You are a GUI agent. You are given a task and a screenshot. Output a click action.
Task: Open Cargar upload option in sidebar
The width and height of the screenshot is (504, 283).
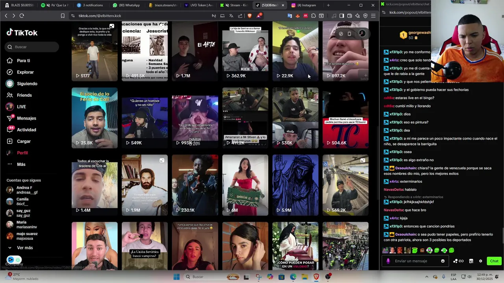19,141
